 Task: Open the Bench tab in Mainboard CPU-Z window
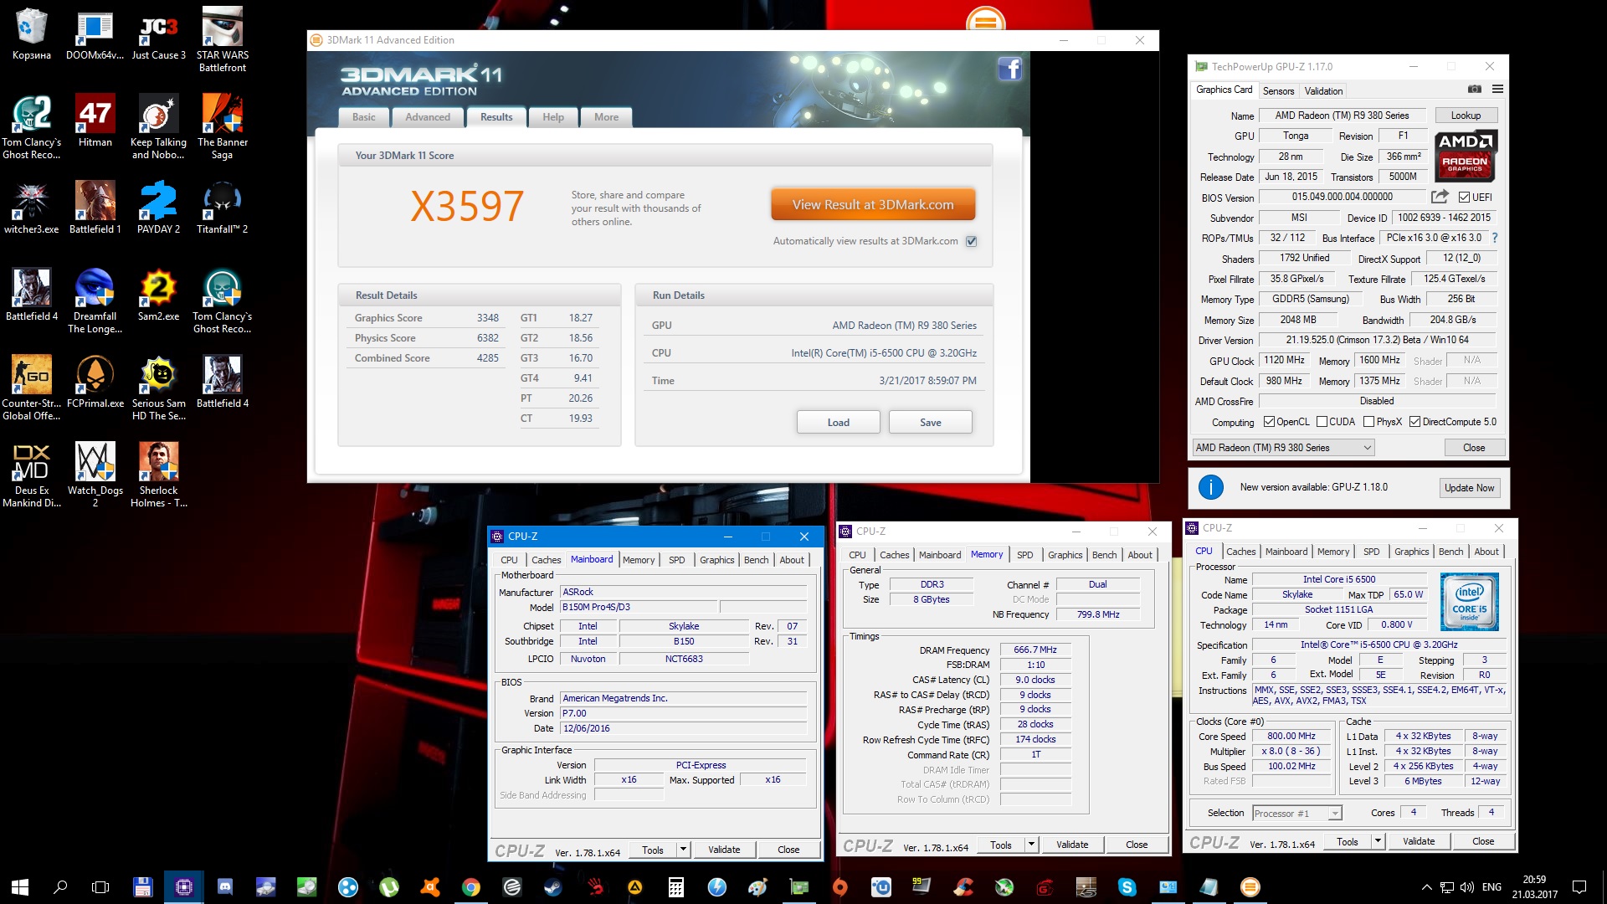point(756,560)
